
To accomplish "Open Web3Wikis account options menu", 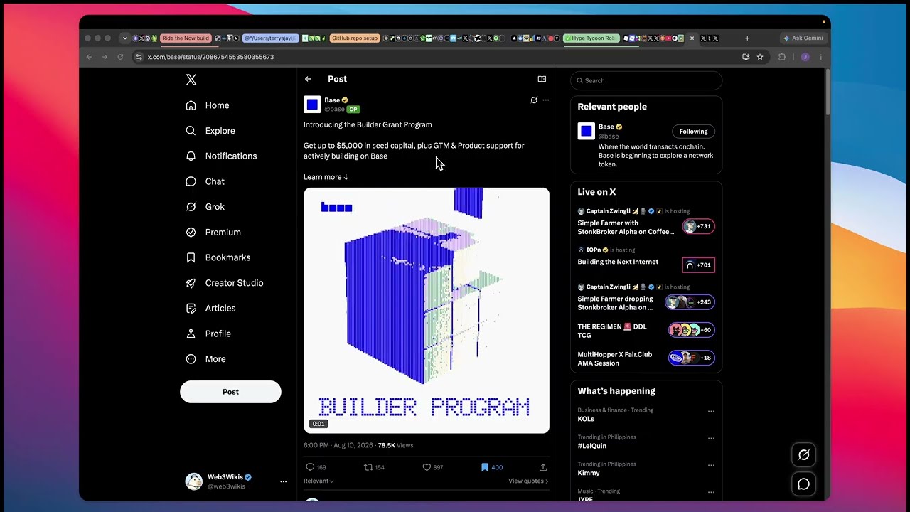I will click(283, 481).
